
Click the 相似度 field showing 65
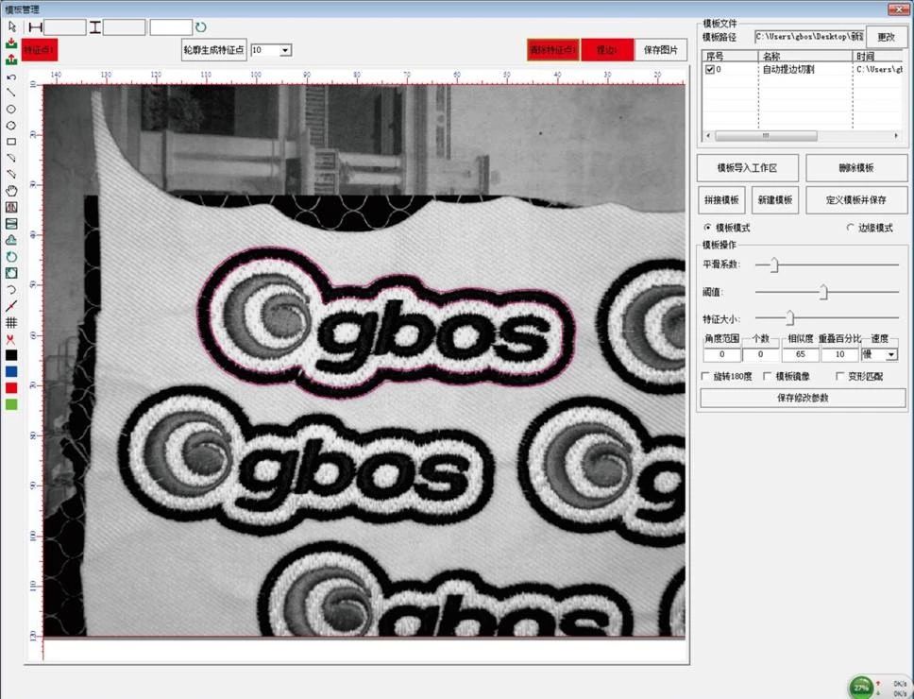[801, 354]
